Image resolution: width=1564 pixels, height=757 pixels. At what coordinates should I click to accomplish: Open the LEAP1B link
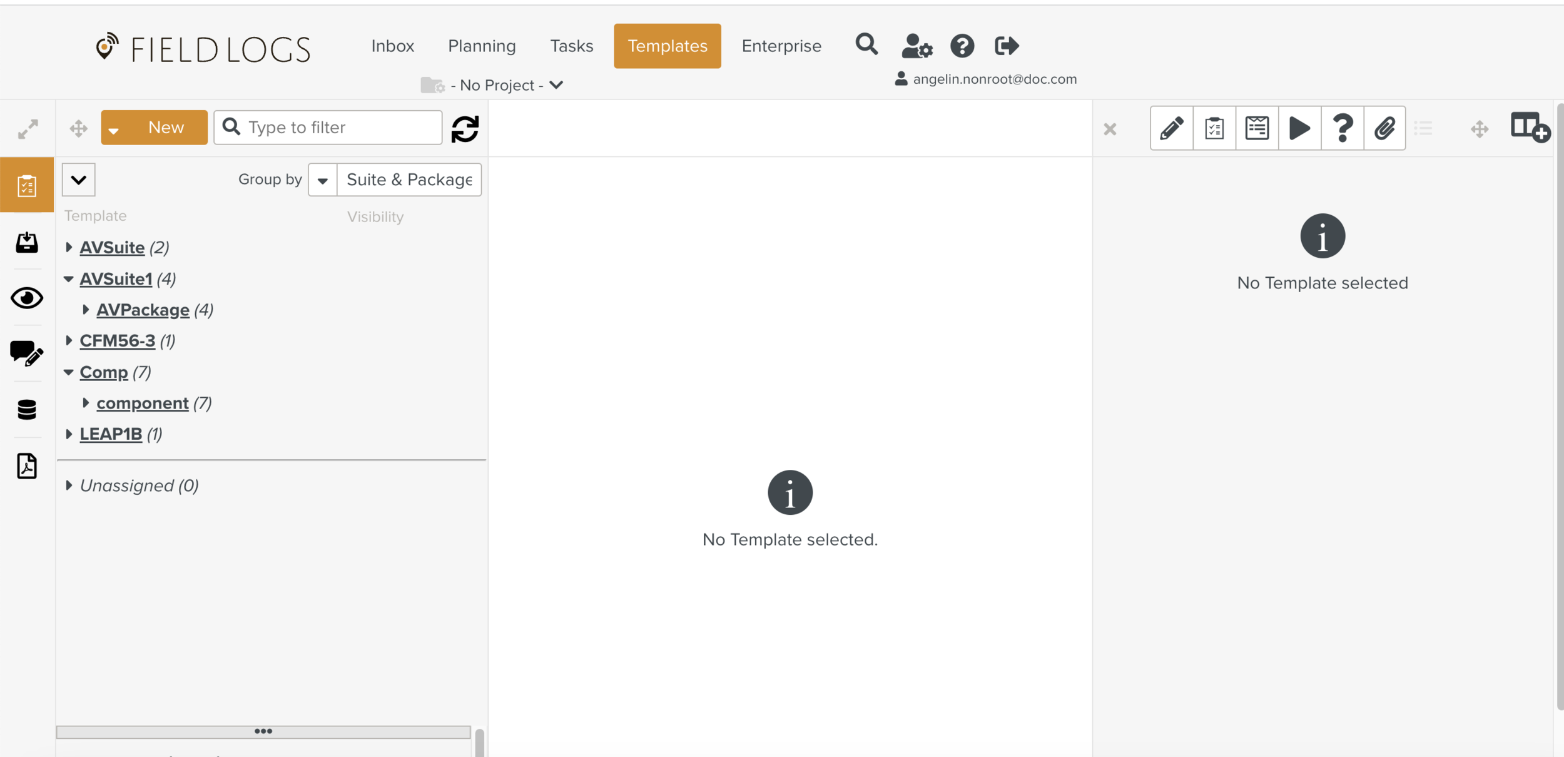coord(111,434)
